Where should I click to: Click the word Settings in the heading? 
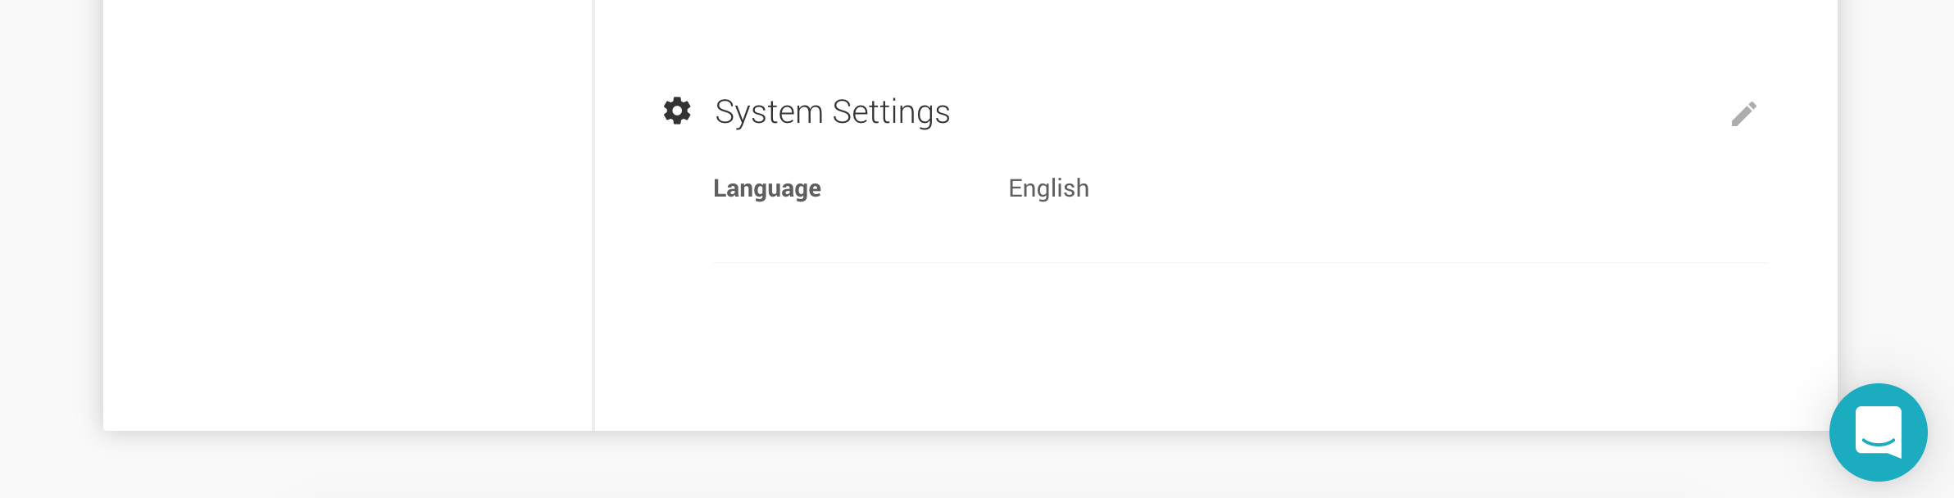[x=891, y=112]
